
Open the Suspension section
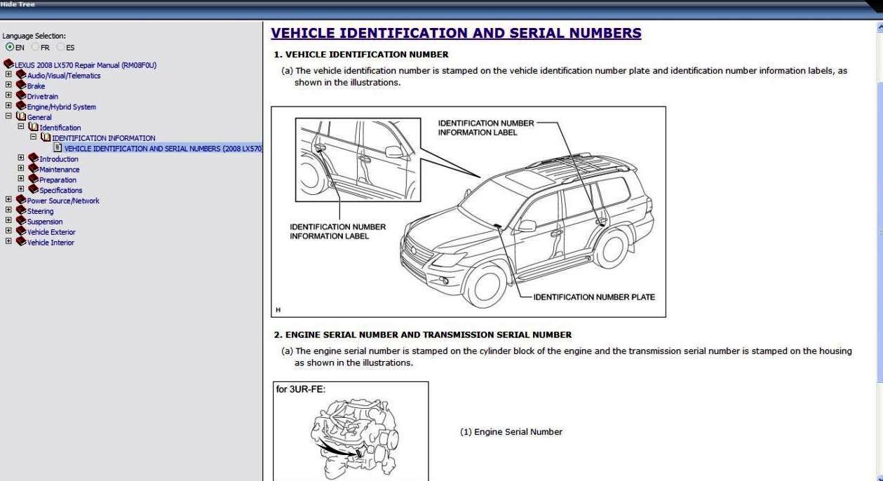45,222
